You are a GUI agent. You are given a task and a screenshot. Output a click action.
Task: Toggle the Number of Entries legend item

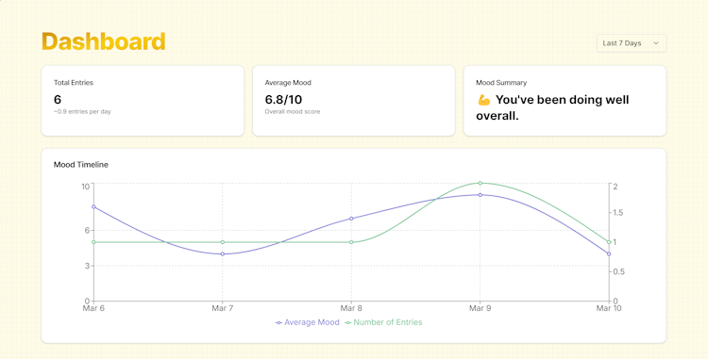click(x=383, y=322)
